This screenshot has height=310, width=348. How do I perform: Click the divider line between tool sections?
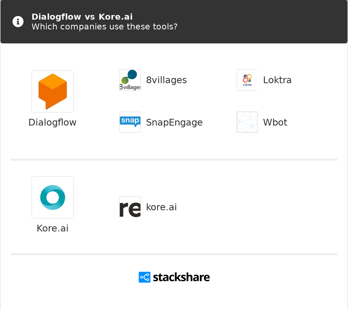click(x=174, y=159)
